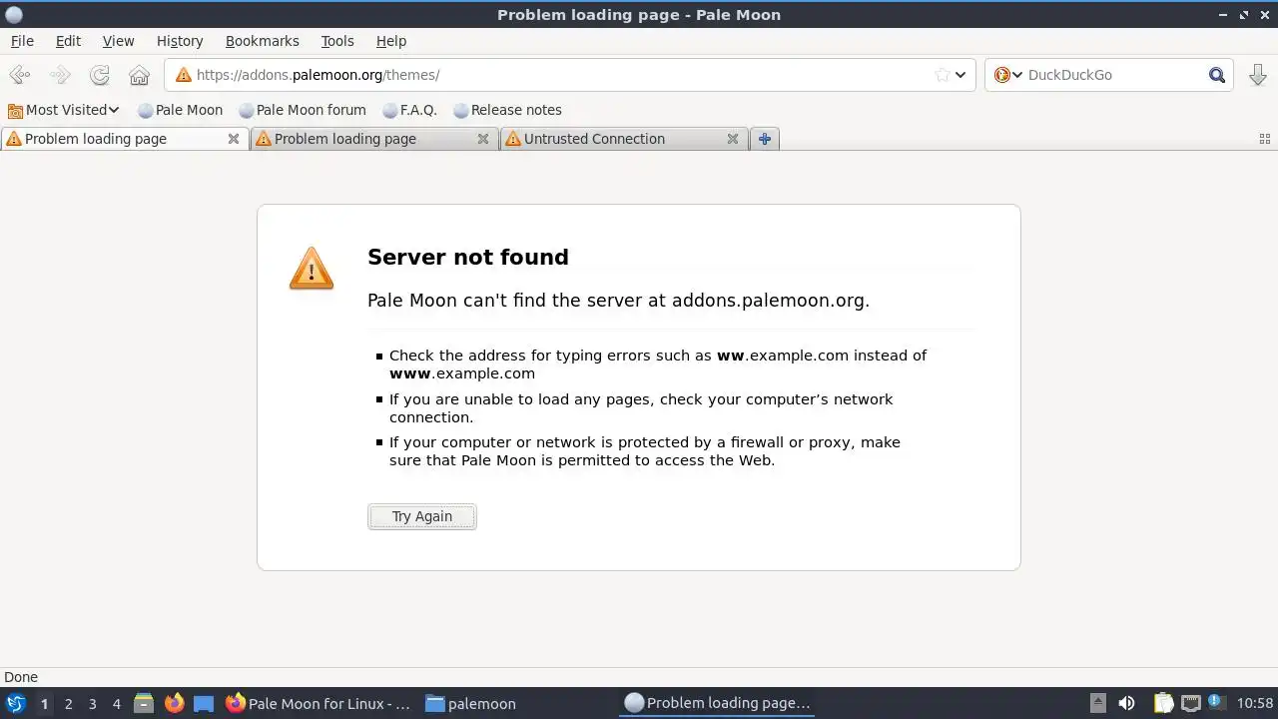The width and height of the screenshot is (1278, 719).
Task: Open the Downloads arrow button
Action: click(x=1258, y=75)
